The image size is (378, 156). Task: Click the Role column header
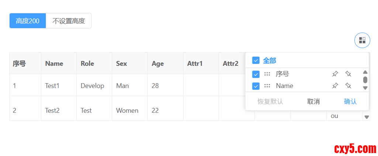[87, 64]
